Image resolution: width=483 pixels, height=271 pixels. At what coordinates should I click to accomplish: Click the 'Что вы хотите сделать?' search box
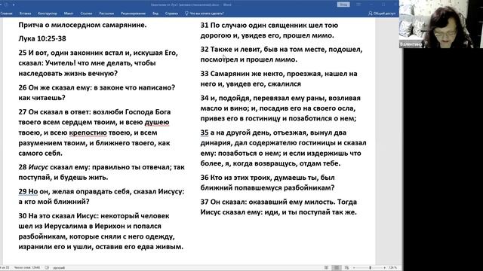[x=205, y=14]
